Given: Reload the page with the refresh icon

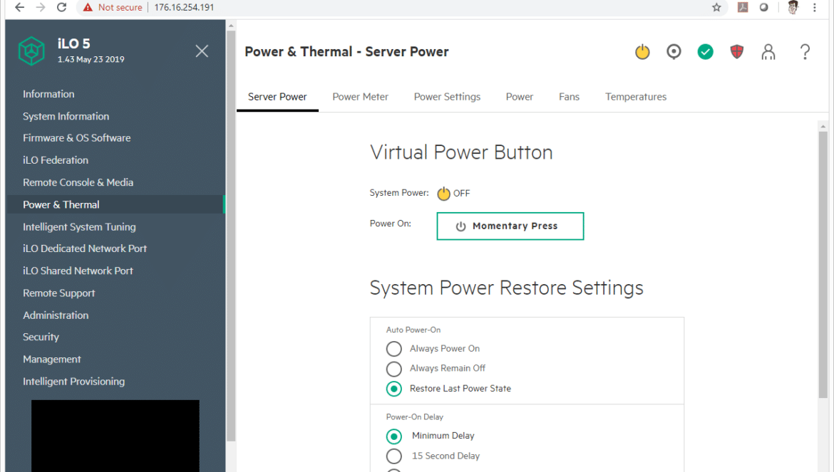Looking at the screenshot, I should 62,7.
